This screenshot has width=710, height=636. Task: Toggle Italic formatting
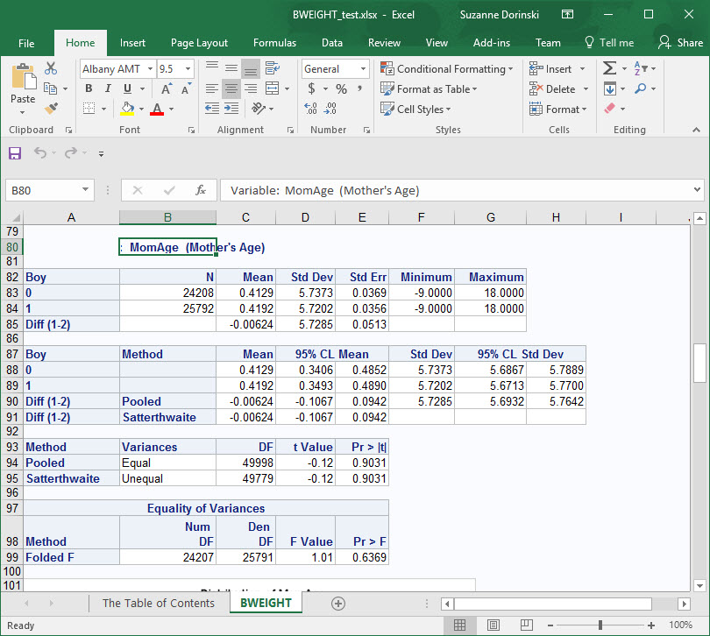coord(109,89)
